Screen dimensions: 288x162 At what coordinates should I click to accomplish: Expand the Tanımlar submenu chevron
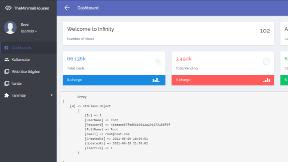52,95
